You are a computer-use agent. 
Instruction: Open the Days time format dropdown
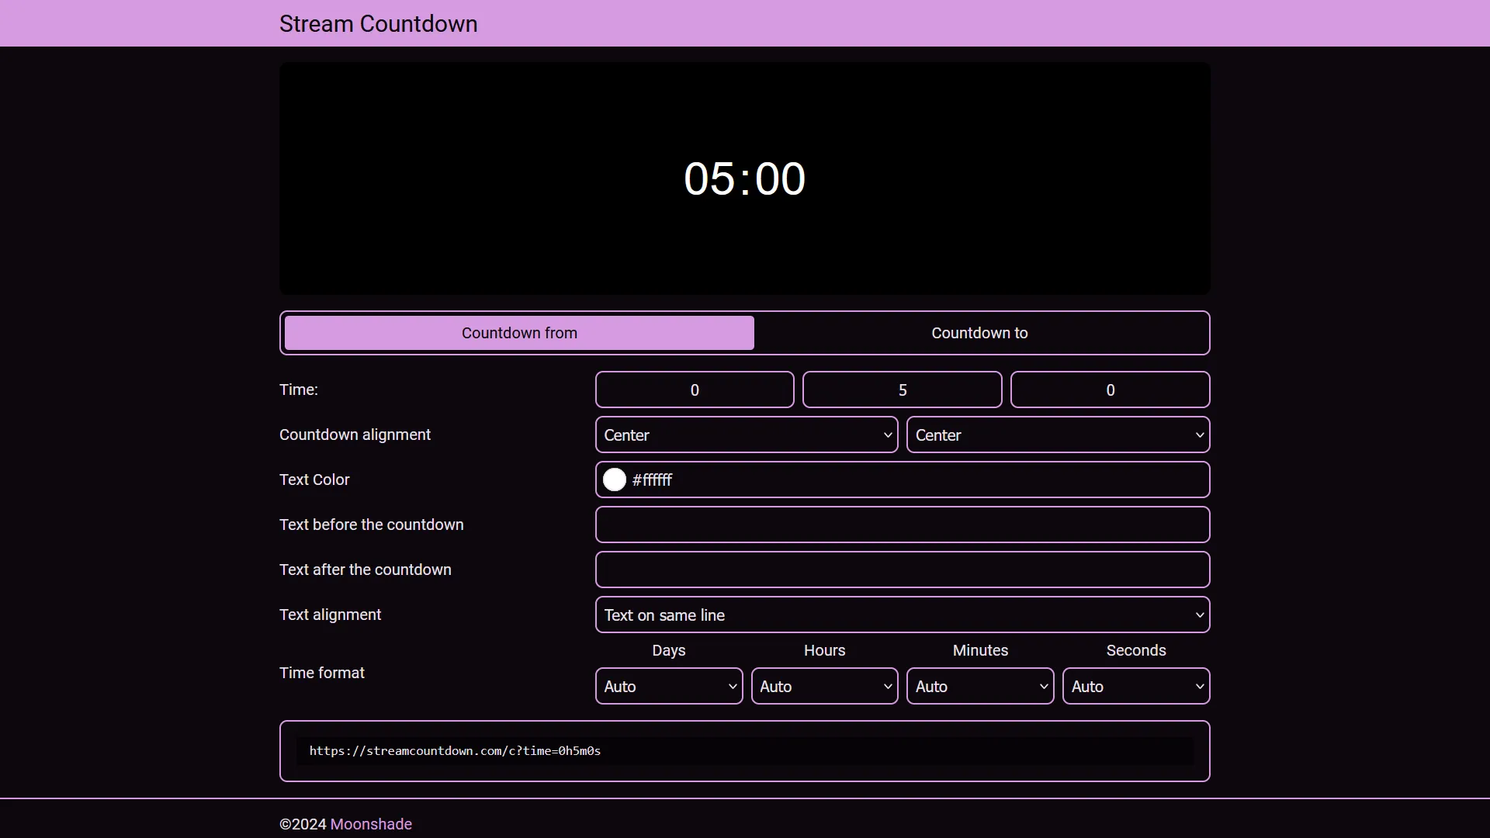[668, 686]
